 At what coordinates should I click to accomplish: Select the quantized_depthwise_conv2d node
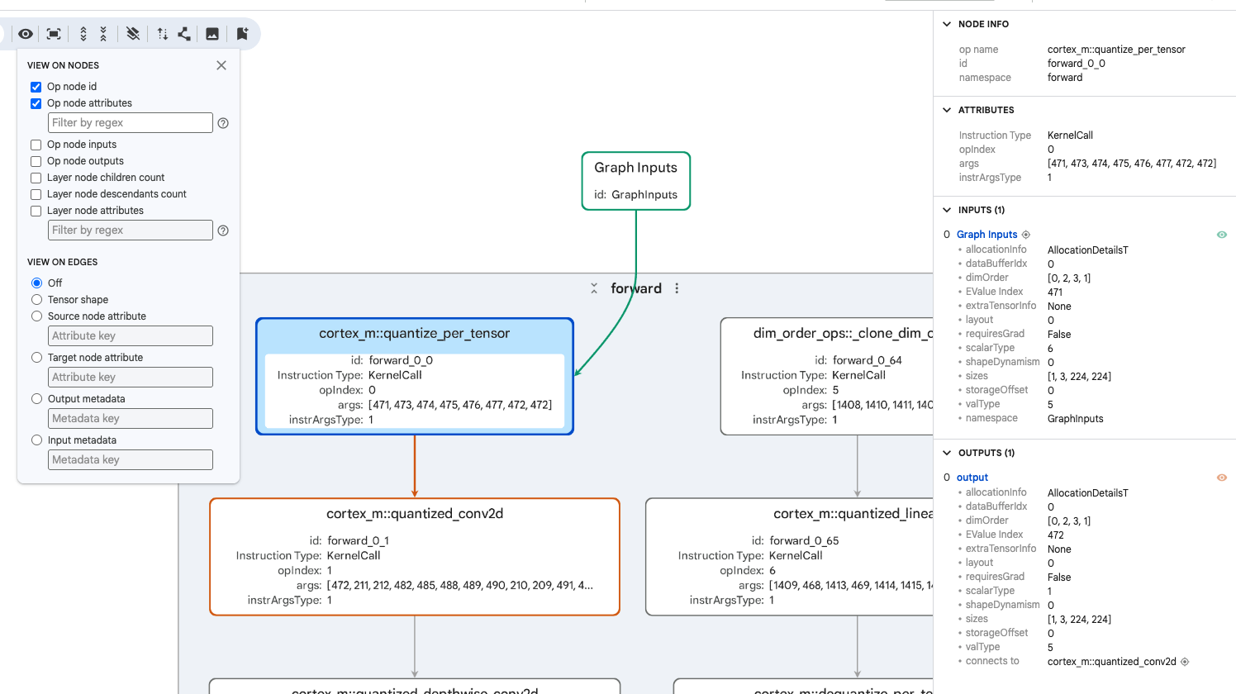click(x=415, y=687)
